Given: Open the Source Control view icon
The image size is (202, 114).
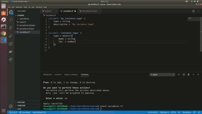Looking at the screenshot, I should [11, 28].
